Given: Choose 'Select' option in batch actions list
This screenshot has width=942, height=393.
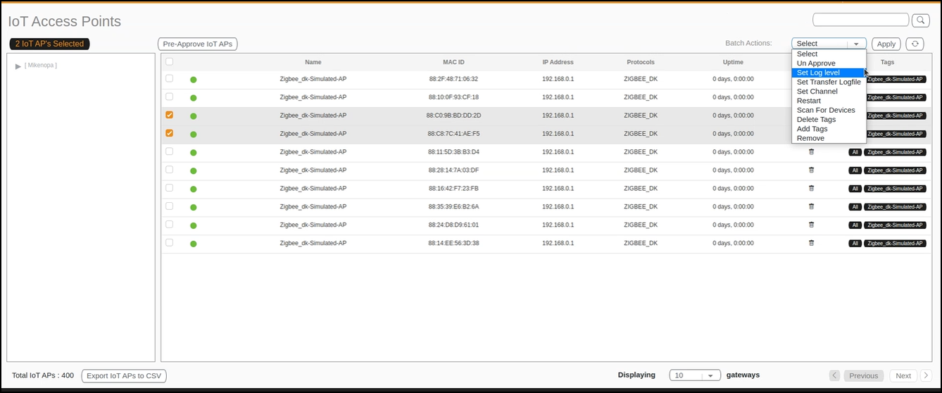Looking at the screenshot, I should click(829, 54).
